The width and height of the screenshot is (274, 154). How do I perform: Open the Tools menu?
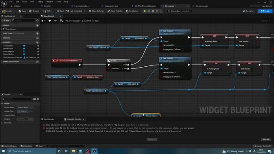tap(59, 2)
